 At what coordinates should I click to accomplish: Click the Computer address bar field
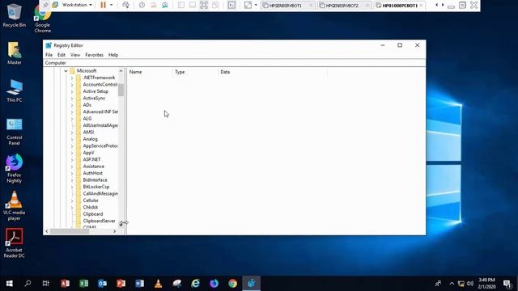tap(234, 63)
